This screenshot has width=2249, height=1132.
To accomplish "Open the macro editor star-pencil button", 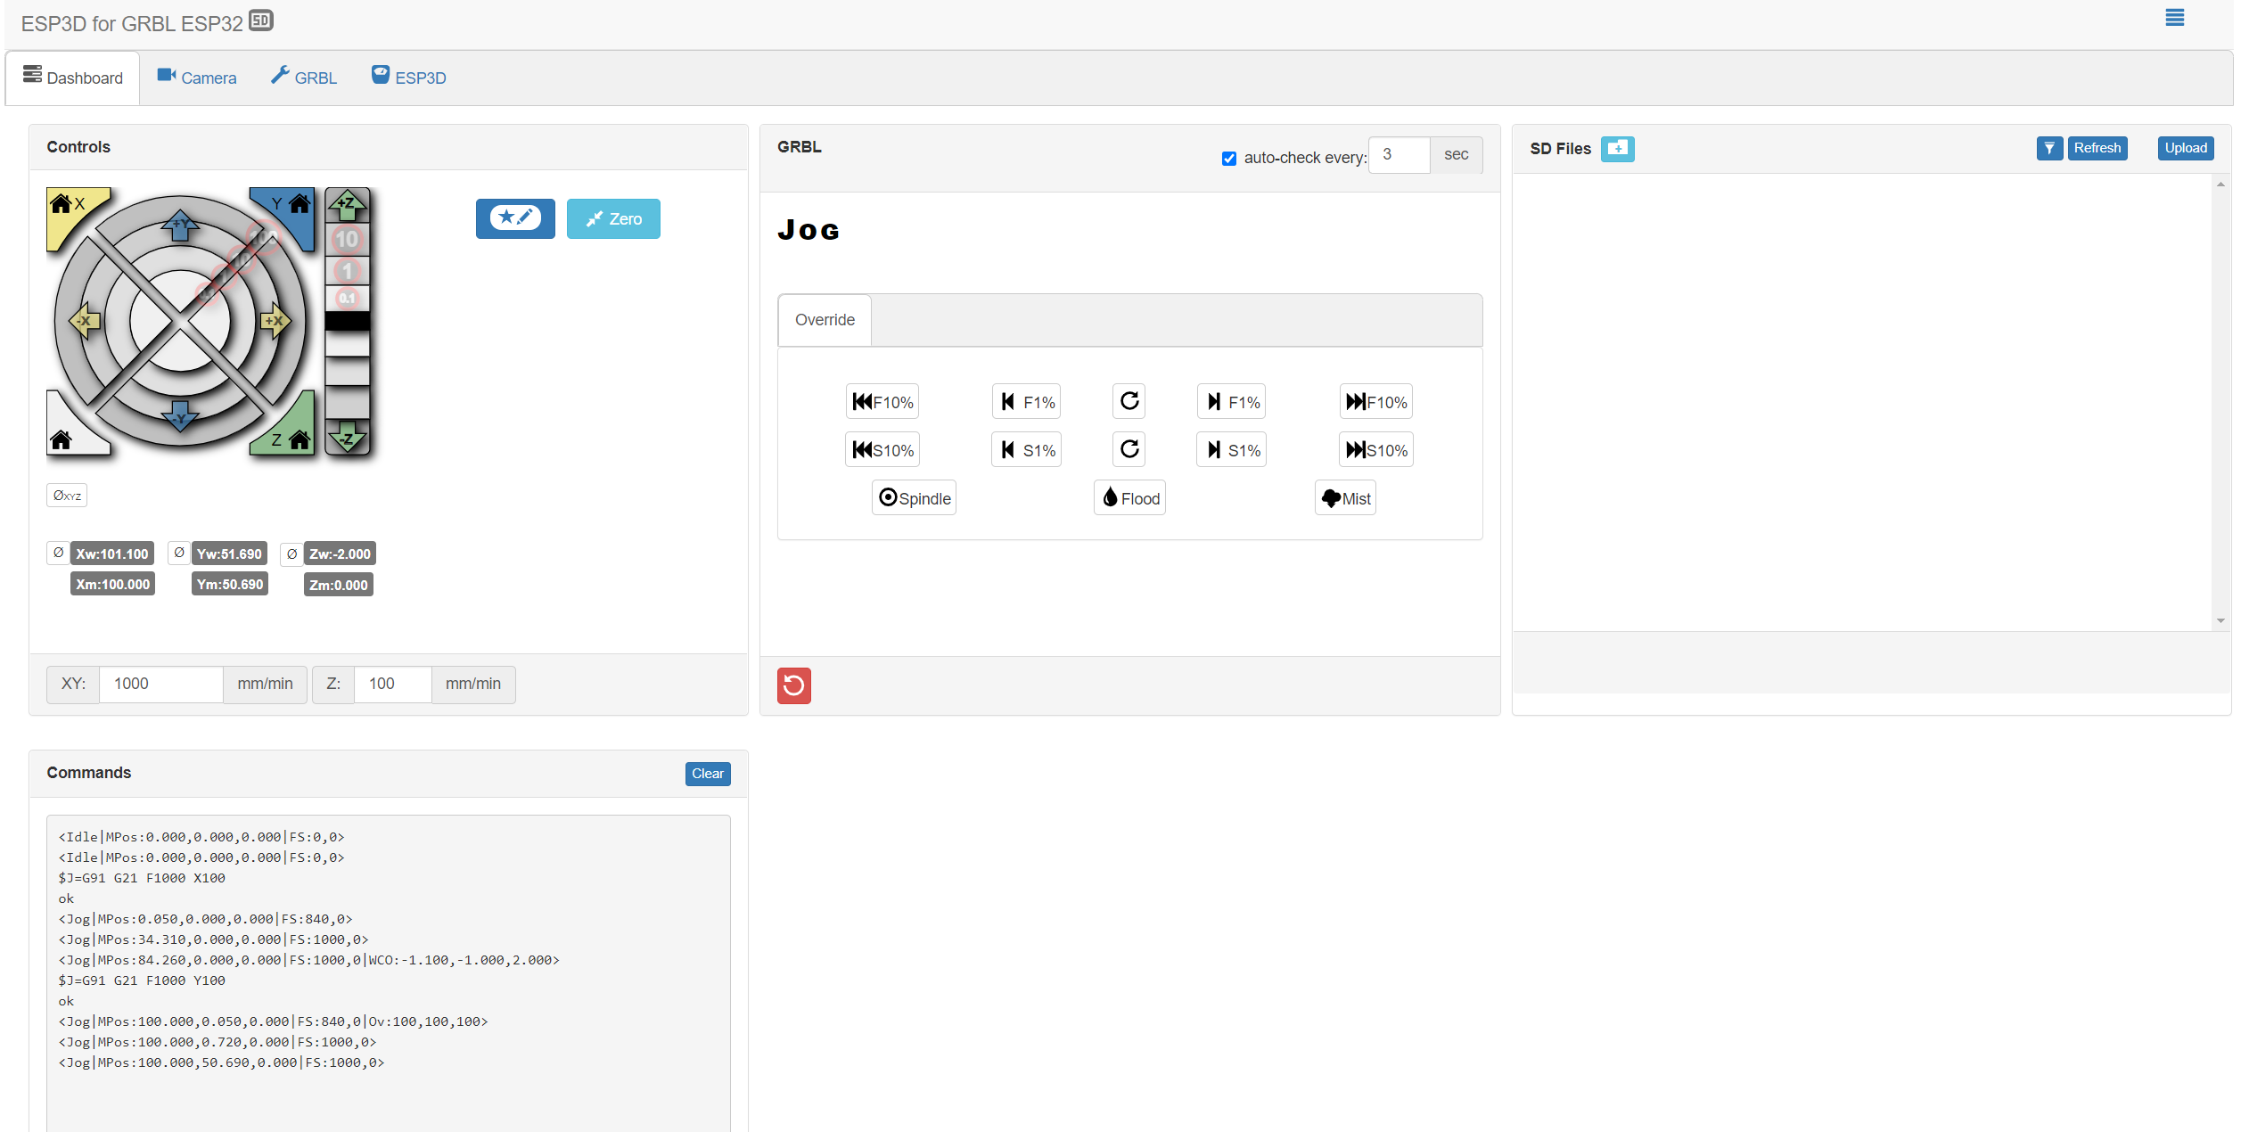I will [x=515, y=218].
